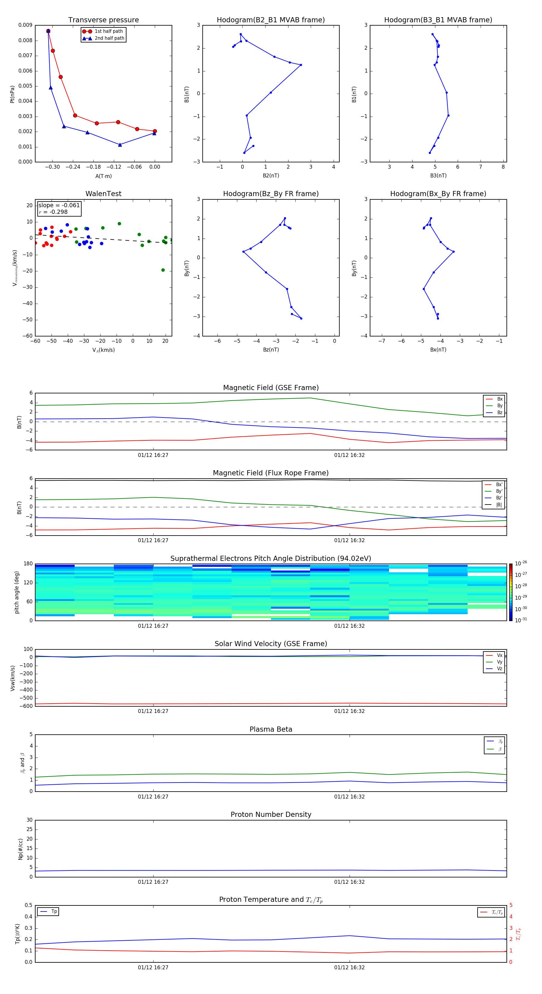Click the "Bz'" legend entry in Flux Rope panel
This screenshot has width=542, height=994.
pos(494,498)
